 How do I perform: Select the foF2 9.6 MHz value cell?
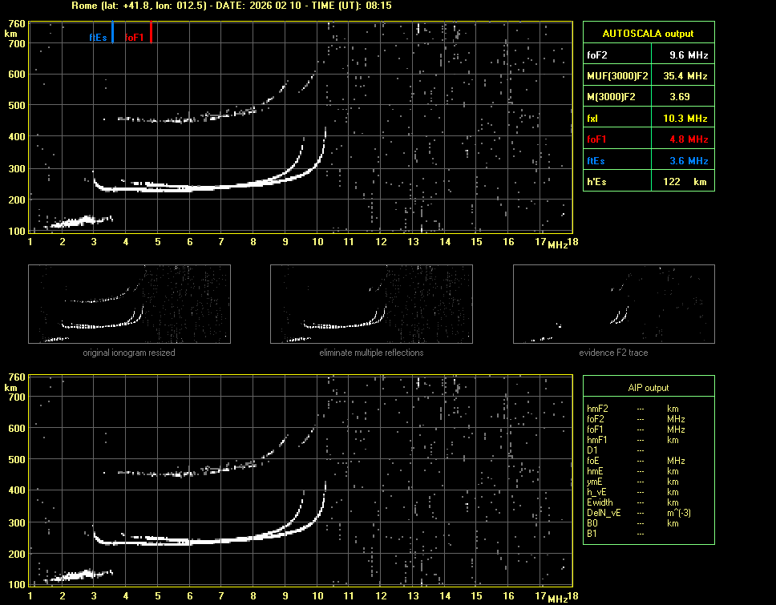click(x=689, y=55)
